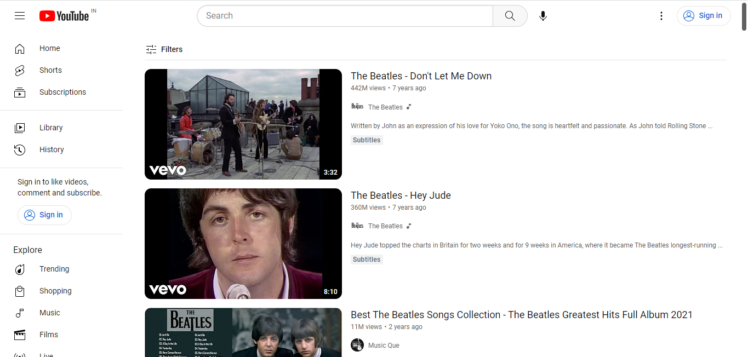The height and width of the screenshot is (357, 748).
Task: Click inside the Search text field
Action: point(345,16)
